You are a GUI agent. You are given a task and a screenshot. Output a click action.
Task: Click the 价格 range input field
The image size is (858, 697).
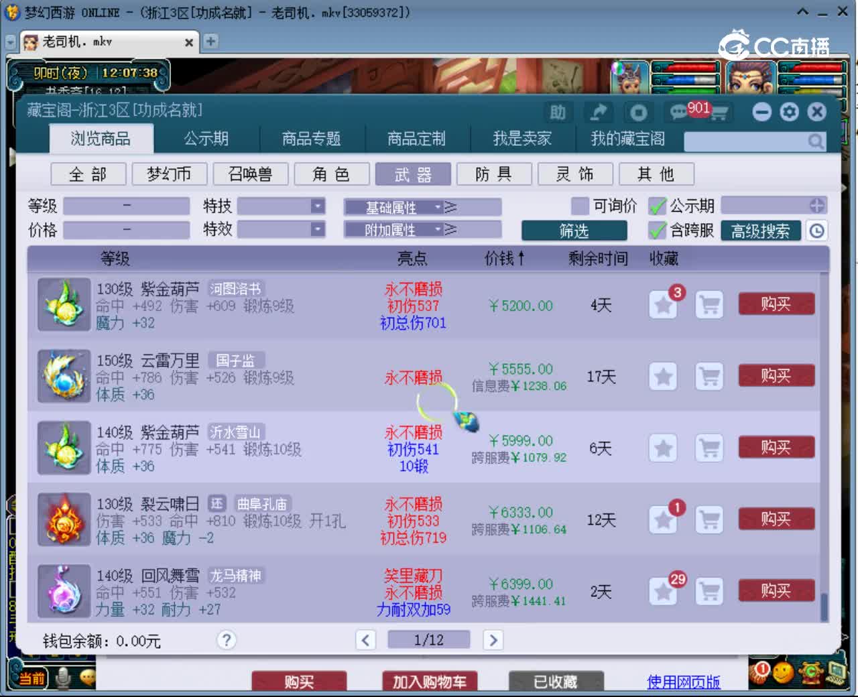(x=127, y=230)
